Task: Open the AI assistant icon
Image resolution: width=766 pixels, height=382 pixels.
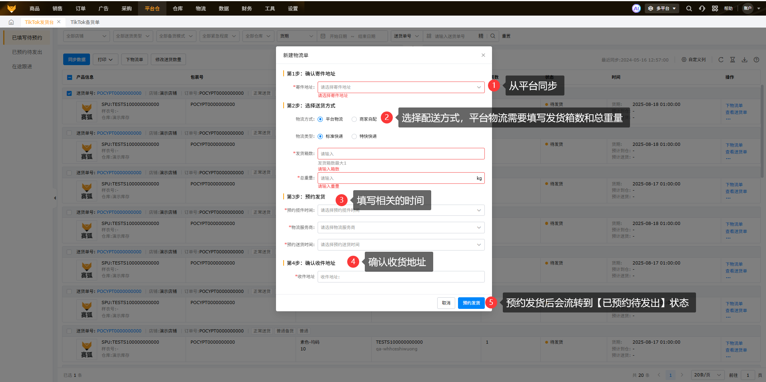Action: pyautogui.click(x=636, y=8)
